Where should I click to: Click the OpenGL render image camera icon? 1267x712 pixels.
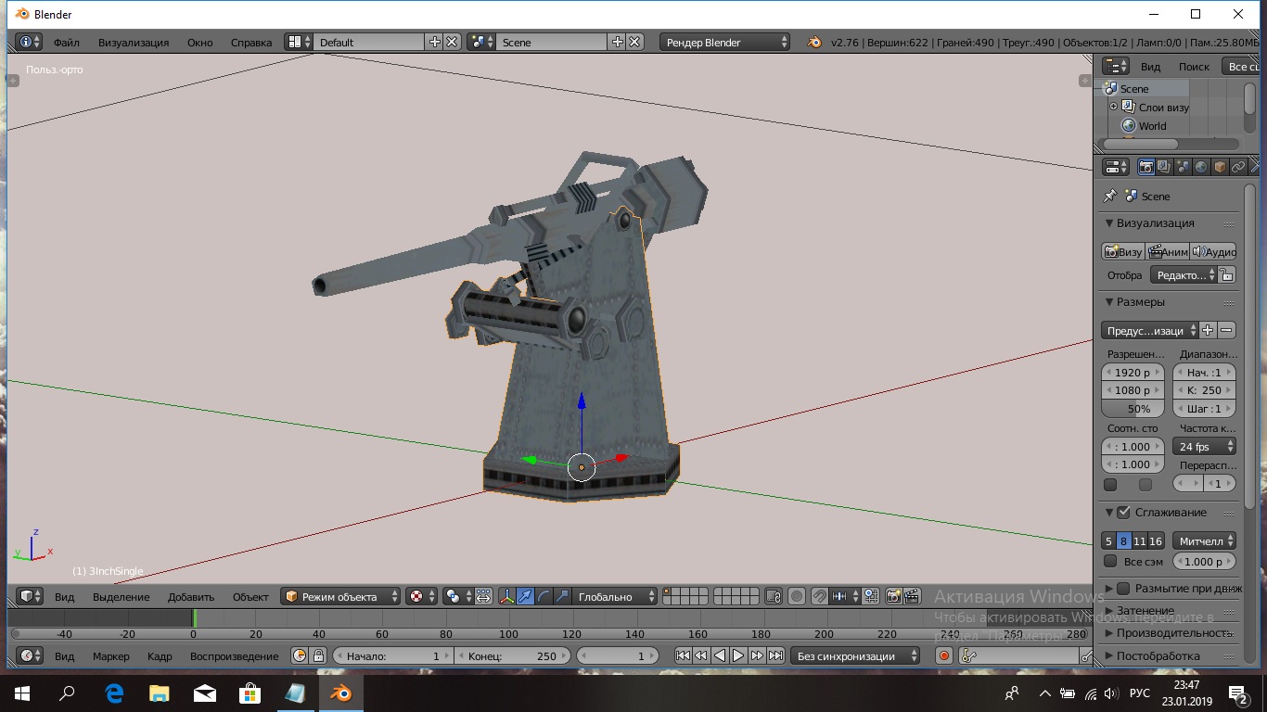pos(893,597)
